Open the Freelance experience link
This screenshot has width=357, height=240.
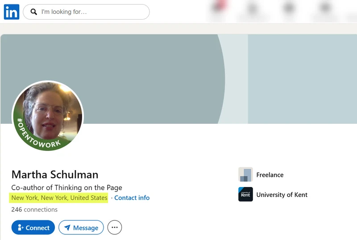[x=270, y=175]
